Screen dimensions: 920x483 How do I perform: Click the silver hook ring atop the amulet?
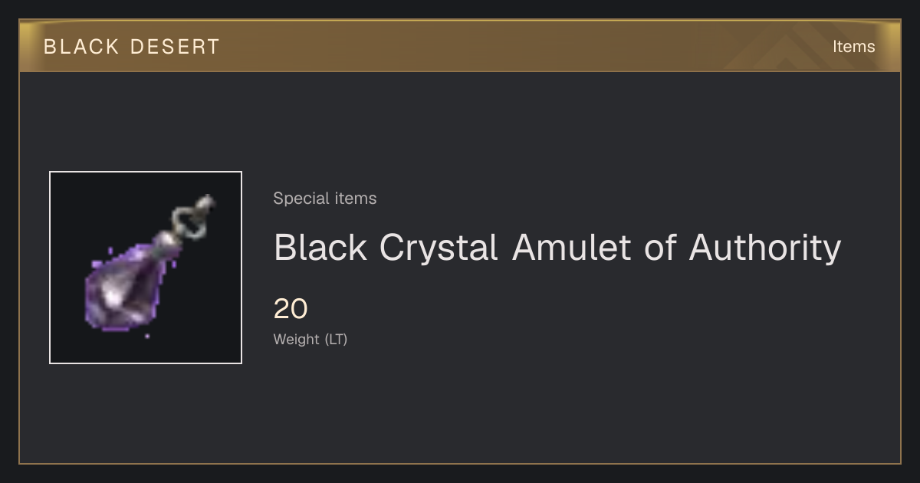pos(194,215)
